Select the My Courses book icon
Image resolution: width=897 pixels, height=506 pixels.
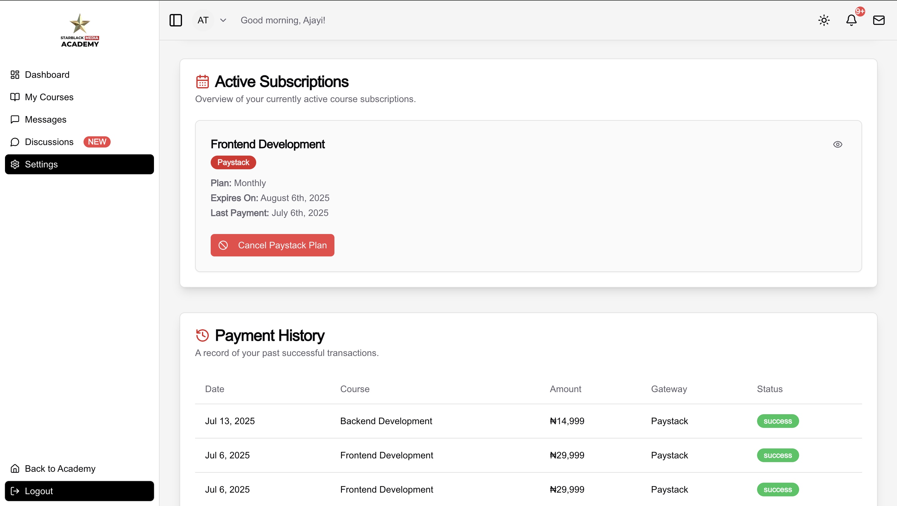tap(15, 97)
